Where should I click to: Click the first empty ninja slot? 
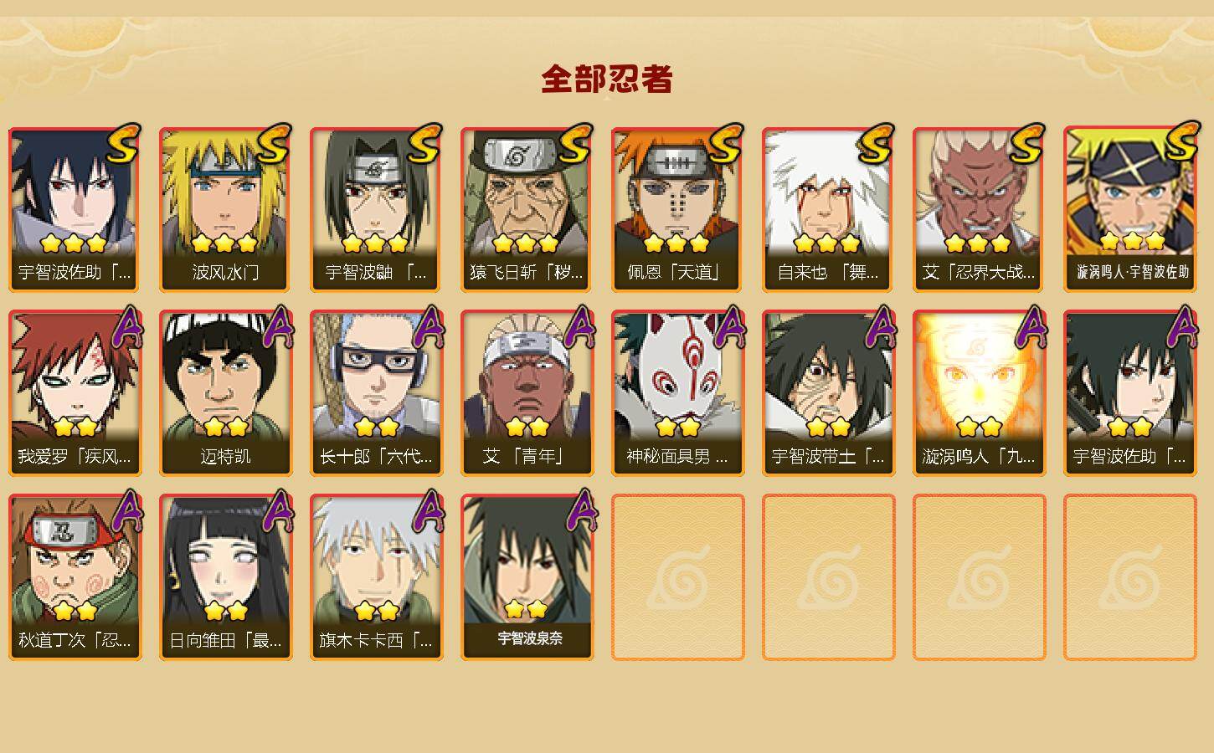[x=677, y=577]
